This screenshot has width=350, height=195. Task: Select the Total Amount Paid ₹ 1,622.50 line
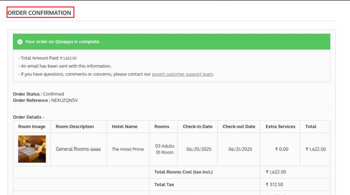click(x=47, y=58)
